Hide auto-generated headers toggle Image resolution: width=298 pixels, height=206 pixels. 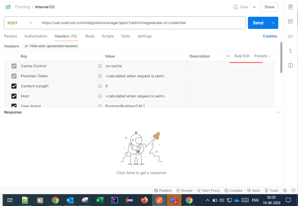pyautogui.click(x=51, y=46)
